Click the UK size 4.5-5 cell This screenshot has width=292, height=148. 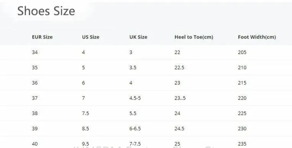click(x=135, y=98)
